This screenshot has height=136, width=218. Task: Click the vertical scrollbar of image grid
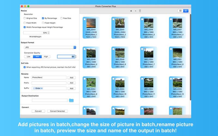tap(190, 57)
